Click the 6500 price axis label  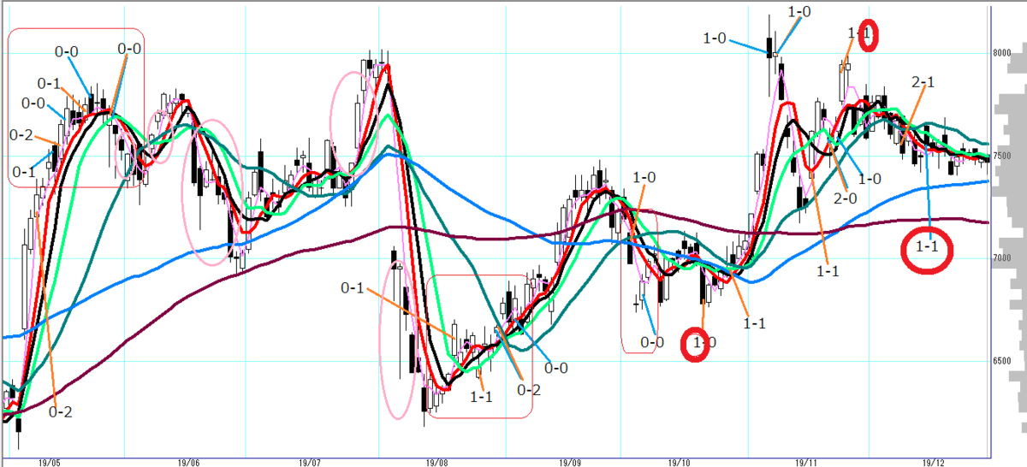click(x=1002, y=361)
